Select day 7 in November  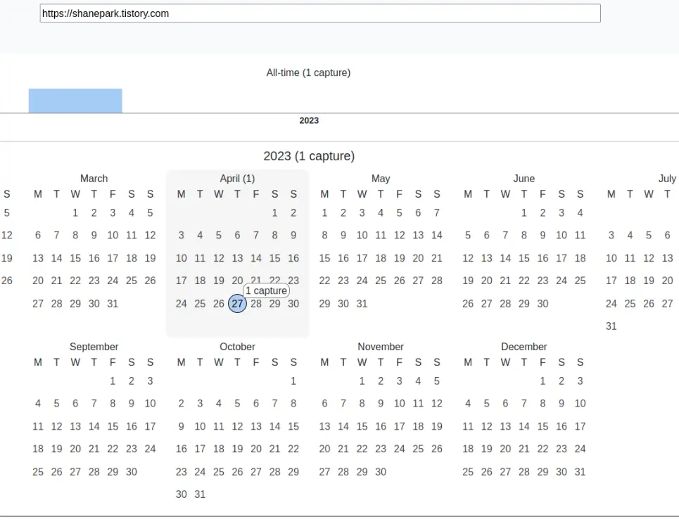click(x=343, y=404)
